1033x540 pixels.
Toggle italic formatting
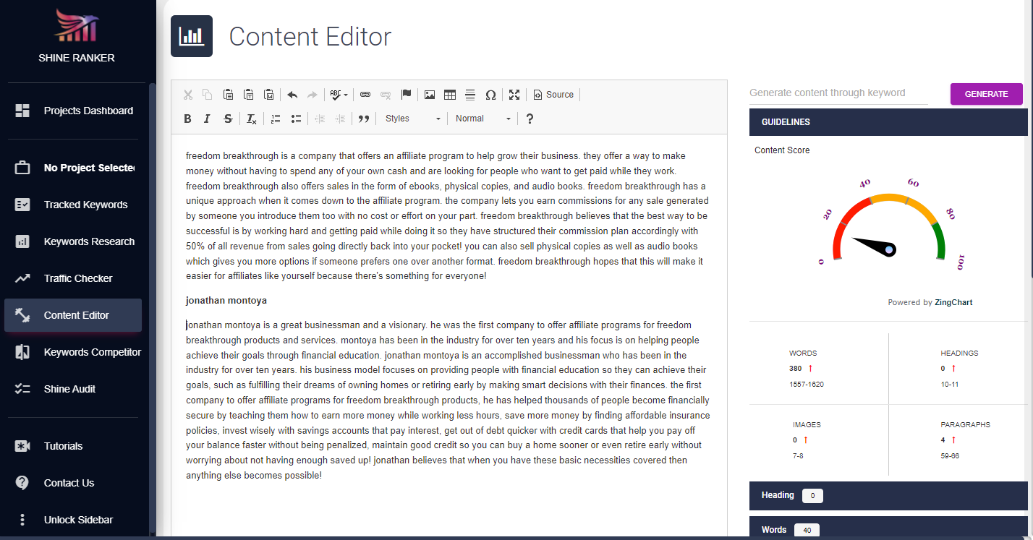pos(208,119)
